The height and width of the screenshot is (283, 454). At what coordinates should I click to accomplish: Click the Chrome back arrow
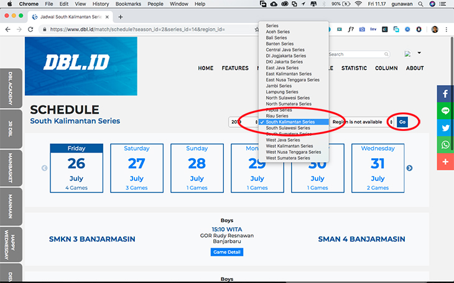8,29
